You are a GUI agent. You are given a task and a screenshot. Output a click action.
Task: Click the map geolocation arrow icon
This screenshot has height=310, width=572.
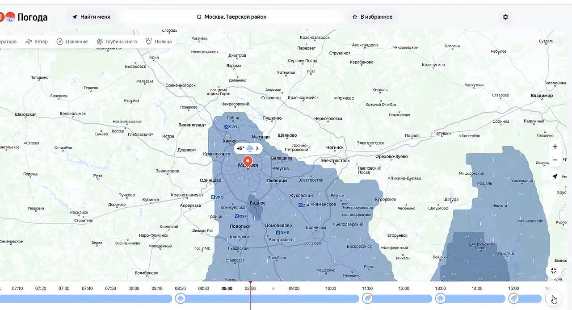[555, 176]
